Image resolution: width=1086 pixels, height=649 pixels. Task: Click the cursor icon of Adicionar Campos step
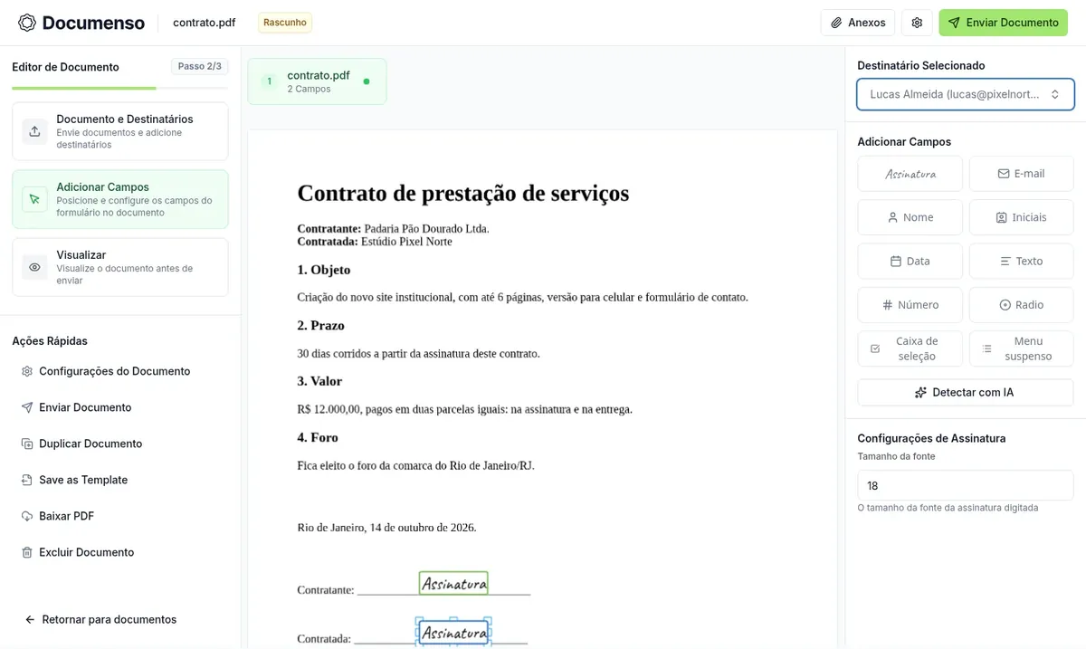34,199
